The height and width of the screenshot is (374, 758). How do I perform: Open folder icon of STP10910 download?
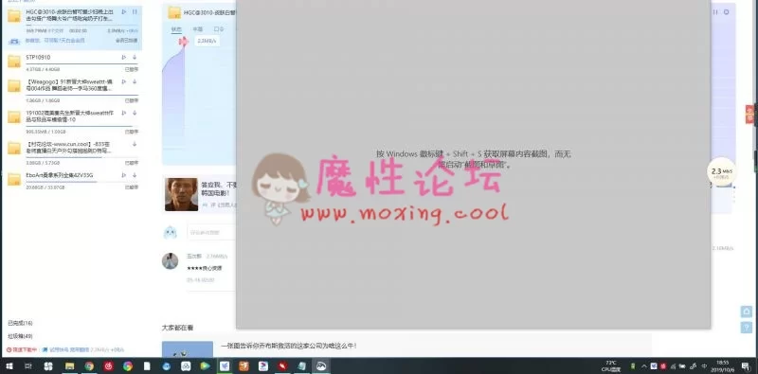pos(14,62)
